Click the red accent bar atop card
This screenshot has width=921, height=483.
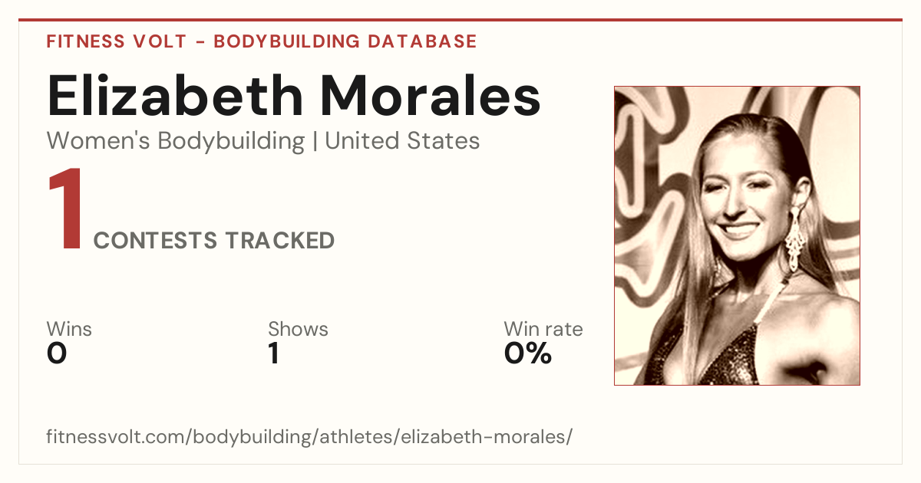pos(460,20)
